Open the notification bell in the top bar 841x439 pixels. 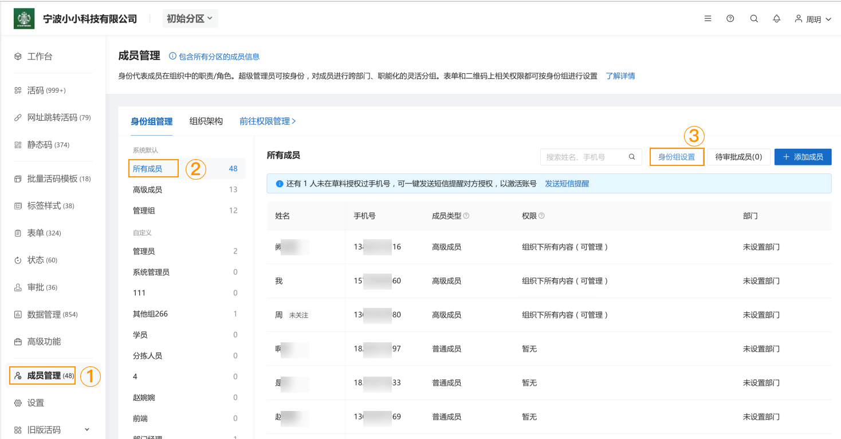coord(776,18)
